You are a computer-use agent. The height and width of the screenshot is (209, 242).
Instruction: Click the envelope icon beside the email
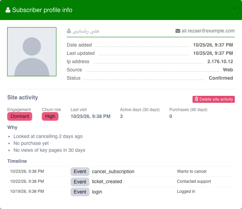click(178, 31)
